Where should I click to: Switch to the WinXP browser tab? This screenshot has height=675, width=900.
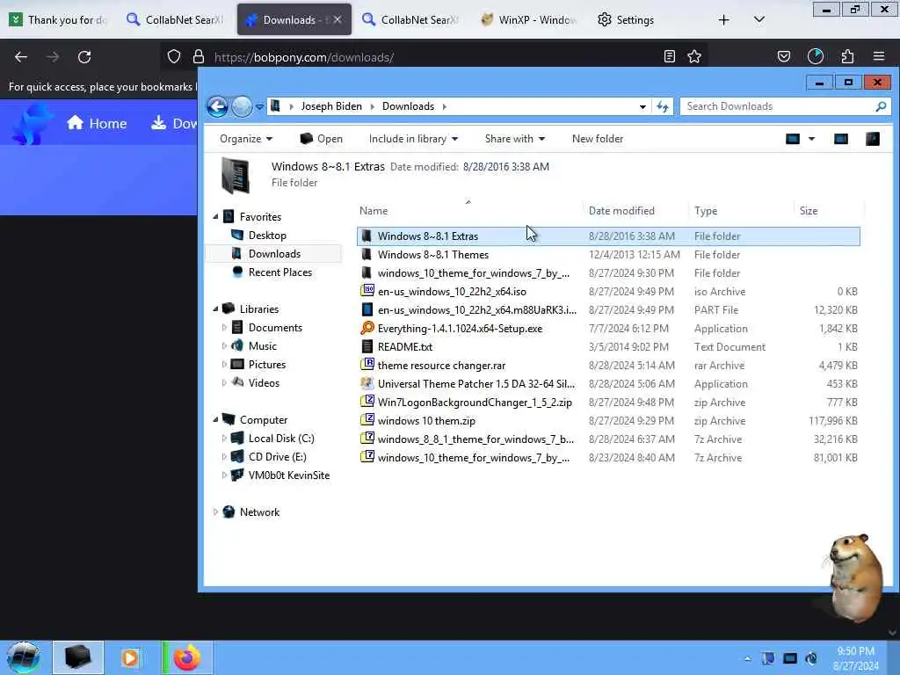point(530,19)
